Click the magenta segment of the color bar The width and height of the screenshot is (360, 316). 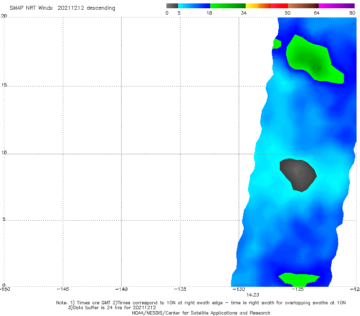pos(337,6)
